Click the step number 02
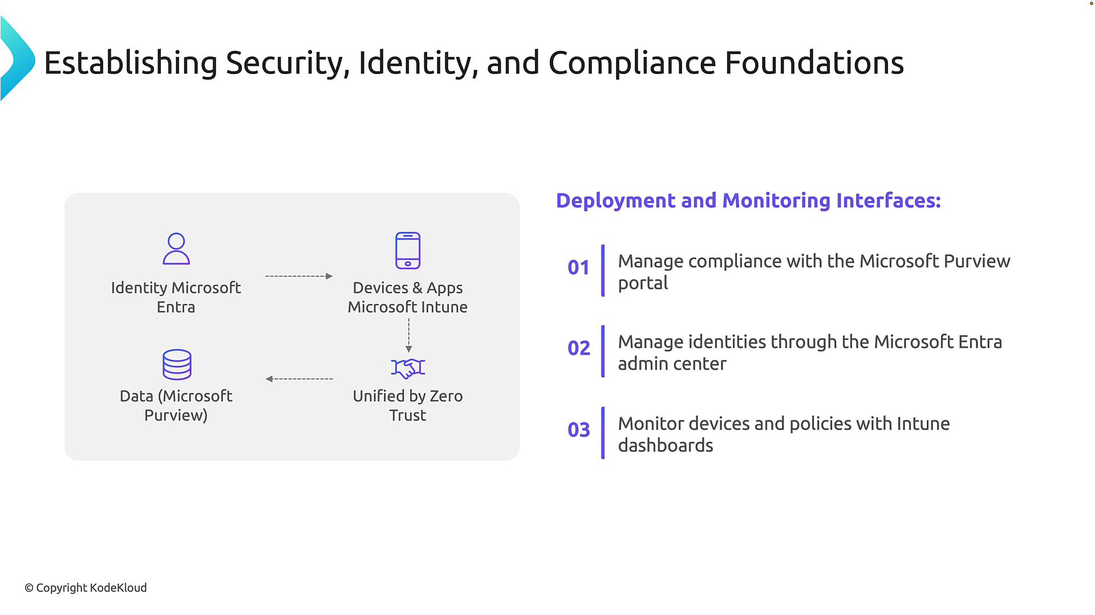This screenshot has width=1095, height=615. click(x=578, y=348)
